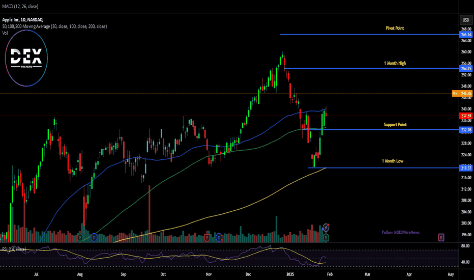The image size is (474, 280).
Task: Click the blue dividend marker near August
Action: pyautogui.click(x=94, y=238)
